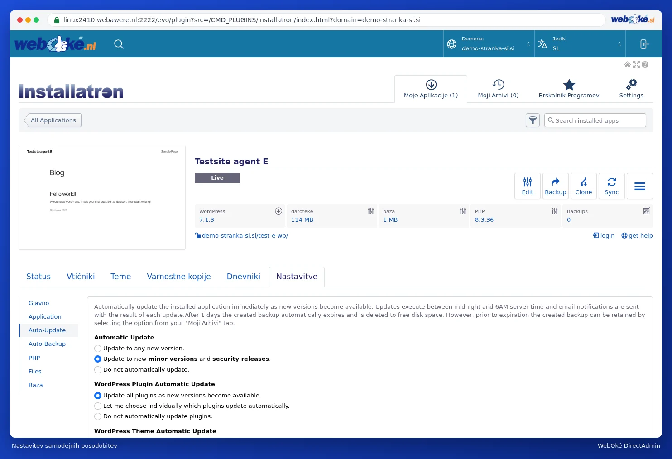Screen dimensions: 672x459
Task: Click the Edit sliders button
Action: tap(528, 186)
